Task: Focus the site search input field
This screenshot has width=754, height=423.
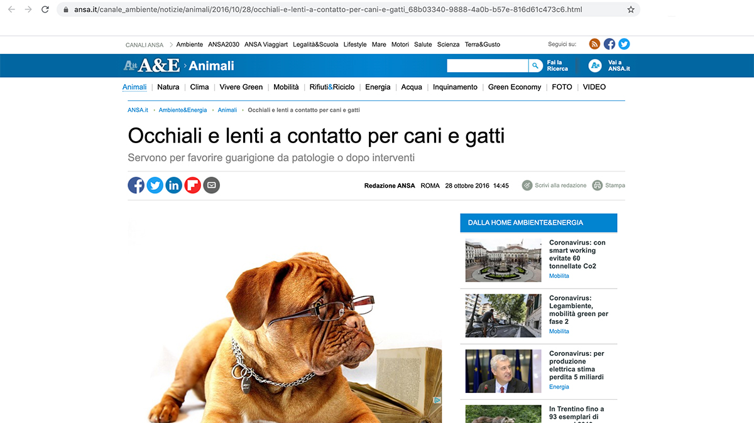Action: click(488, 65)
